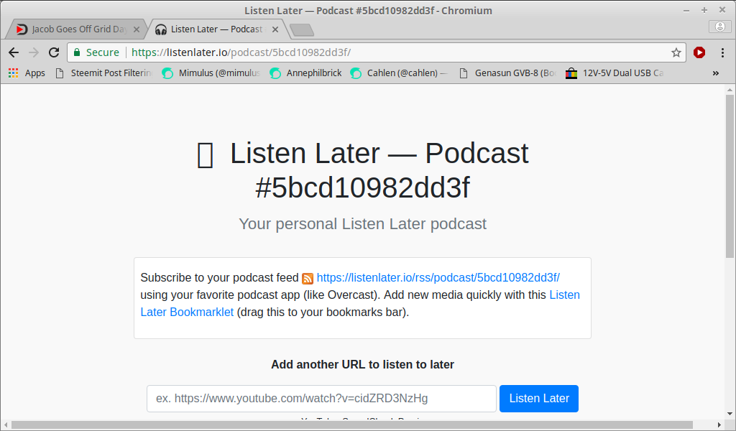Click the vertical page scrollbar thumb
The height and width of the screenshot is (431, 736).
click(730, 176)
